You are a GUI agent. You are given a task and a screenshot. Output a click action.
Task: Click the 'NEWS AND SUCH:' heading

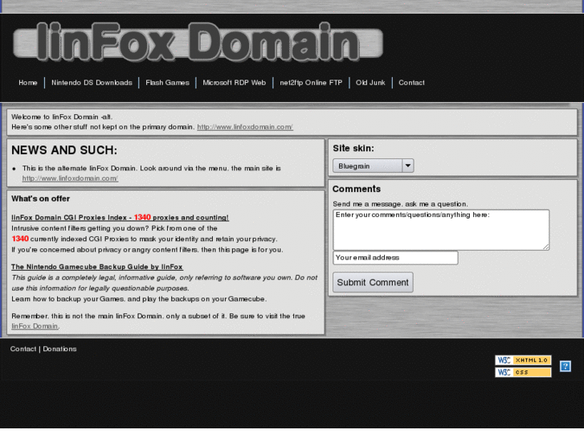pyautogui.click(x=64, y=150)
